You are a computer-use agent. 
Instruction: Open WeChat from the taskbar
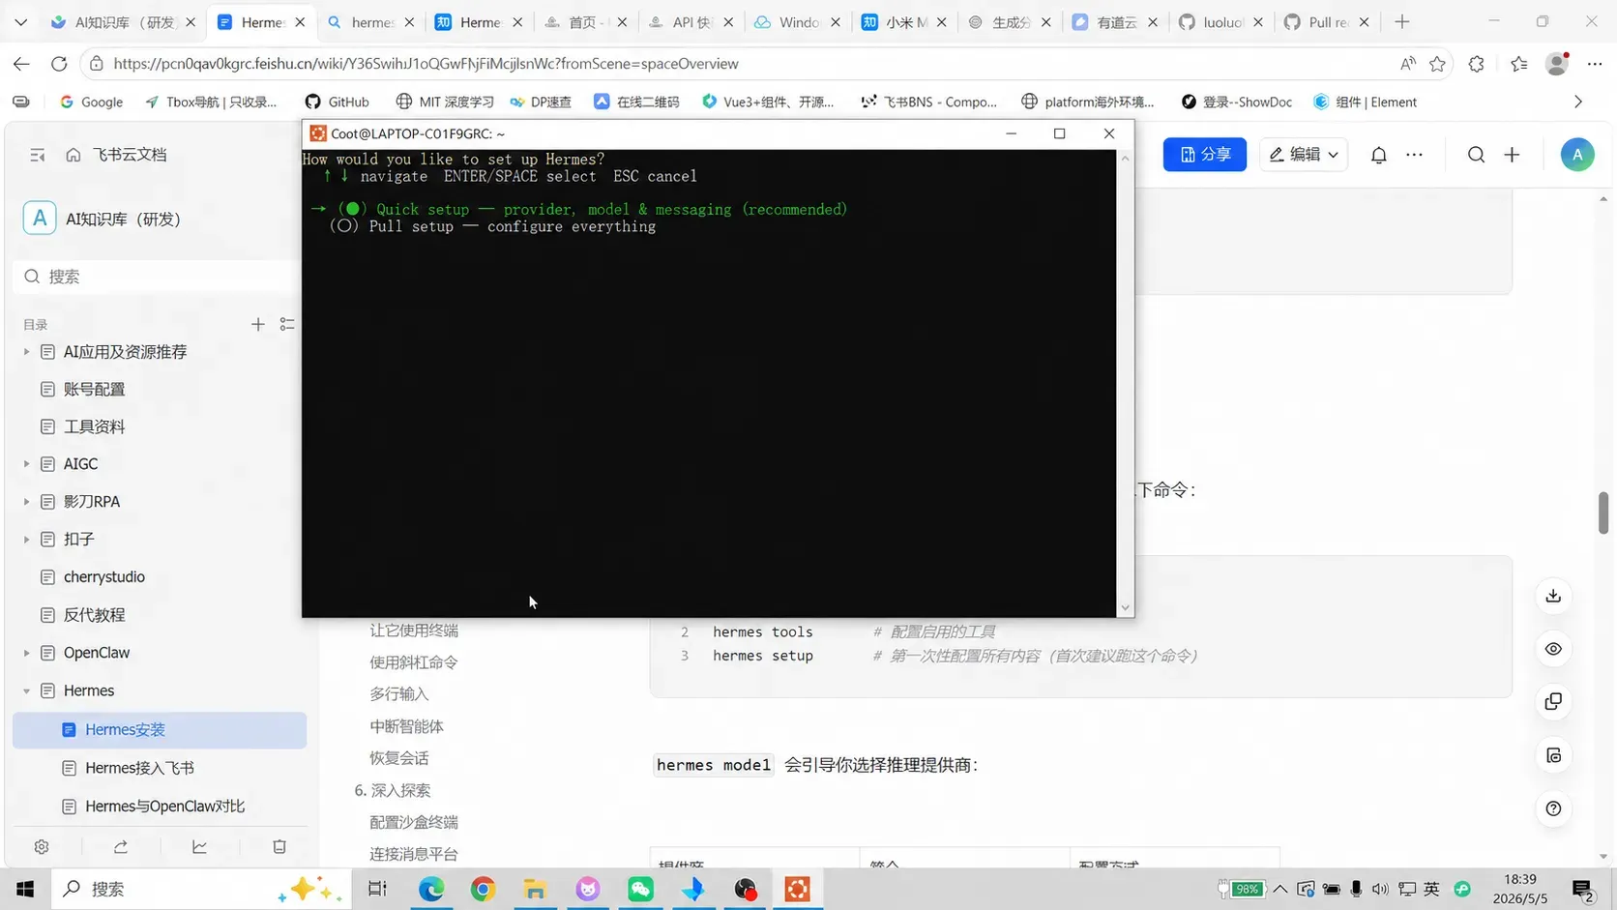coord(640,889)
